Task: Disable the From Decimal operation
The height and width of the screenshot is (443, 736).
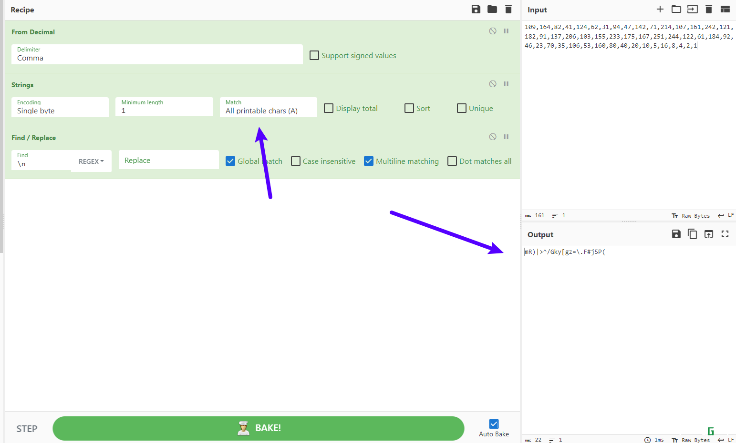Action: pos(493,31)
